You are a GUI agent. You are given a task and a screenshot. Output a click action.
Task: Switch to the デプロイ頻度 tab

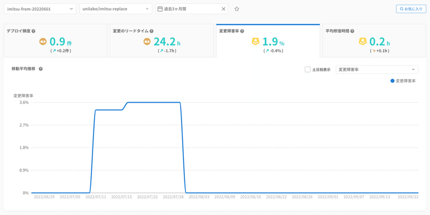pyautogui.click(x=55, y=41)
